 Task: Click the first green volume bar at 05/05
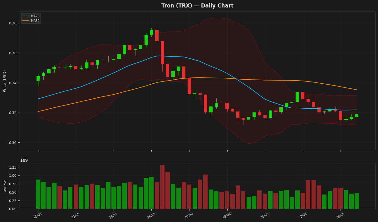38,194
